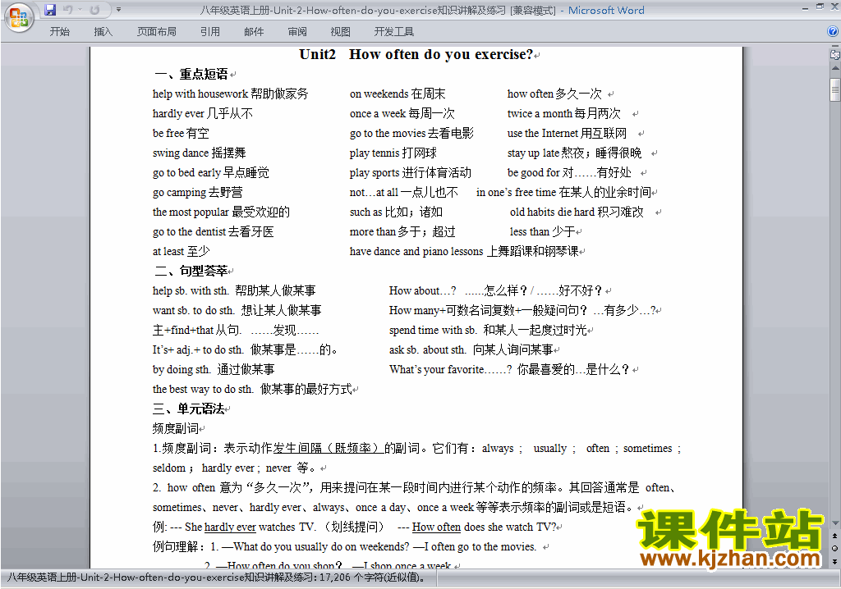Expand Customize Quick Access Toolbar dropdown

(118, 10)
